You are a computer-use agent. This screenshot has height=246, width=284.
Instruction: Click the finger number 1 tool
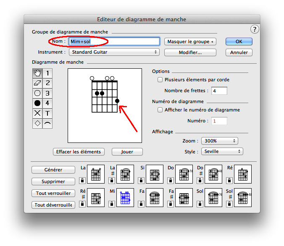click(47, 73)
